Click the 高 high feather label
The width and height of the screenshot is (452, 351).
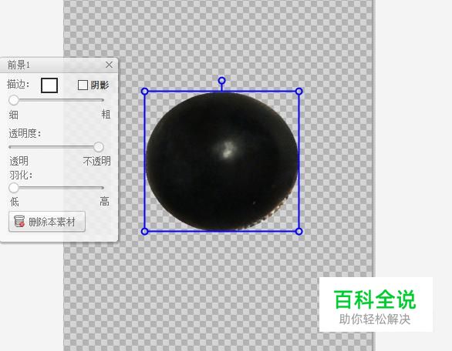pyautogui.click(x=105, y=202)
